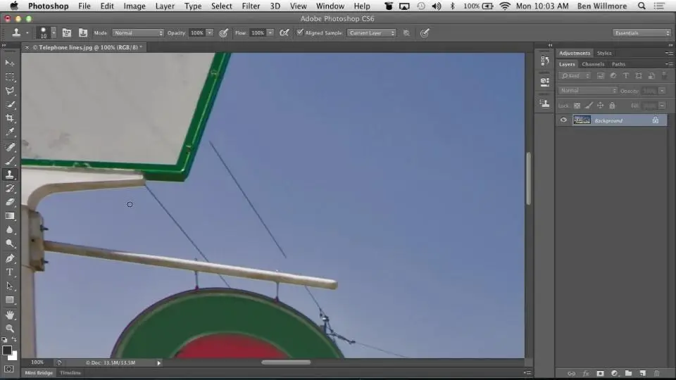Toggle lock image pixels
Image resolution: width=676 pixels, height=380 pixels.
pos(589,106)
